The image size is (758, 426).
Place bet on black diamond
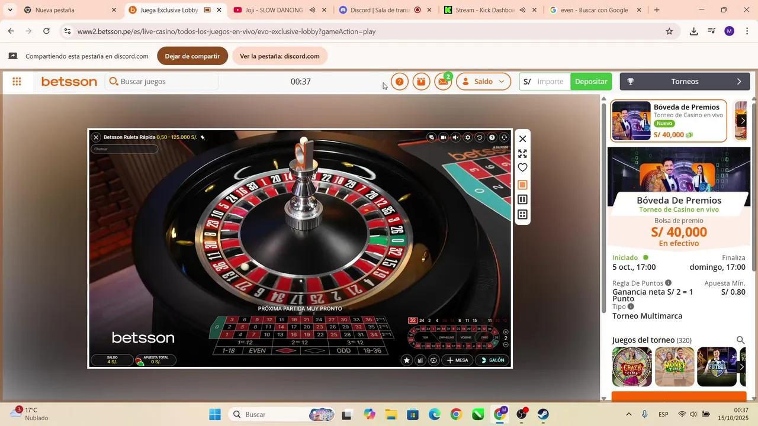(314, 350)
